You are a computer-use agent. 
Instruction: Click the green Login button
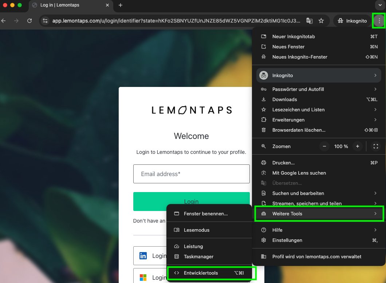pos(191,202)
